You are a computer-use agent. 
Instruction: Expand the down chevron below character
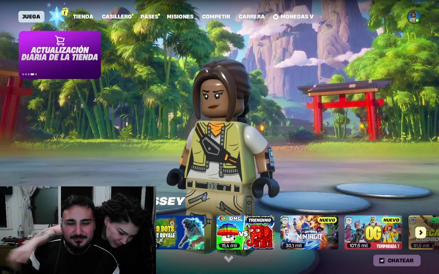coord(229,259)
